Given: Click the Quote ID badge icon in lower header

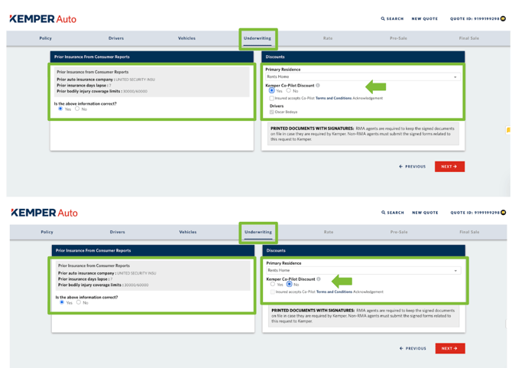Looking at the screenshot, I should pos(503,213).
